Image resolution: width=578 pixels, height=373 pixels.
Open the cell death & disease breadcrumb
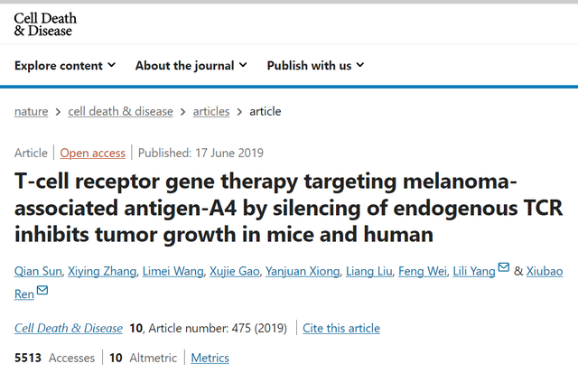[120, 112]
